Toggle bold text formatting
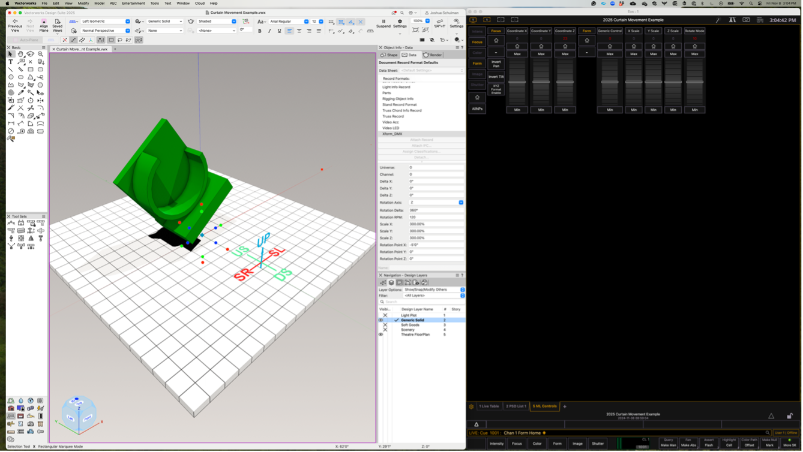The width and height of the screenshot is (803, 452). 259,31
